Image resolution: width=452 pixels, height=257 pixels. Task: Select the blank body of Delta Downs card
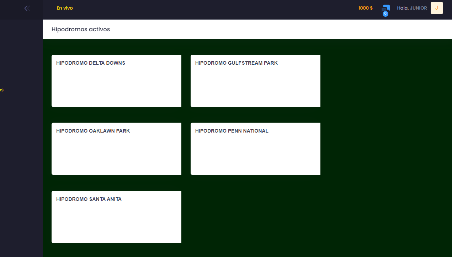[x=116, y=87]
